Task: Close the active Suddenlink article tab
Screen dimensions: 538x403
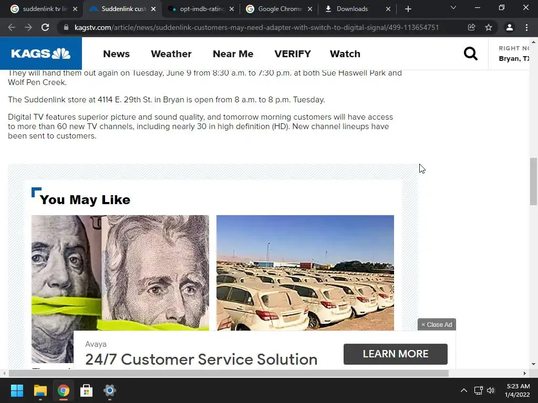Action: click(153, 9)
